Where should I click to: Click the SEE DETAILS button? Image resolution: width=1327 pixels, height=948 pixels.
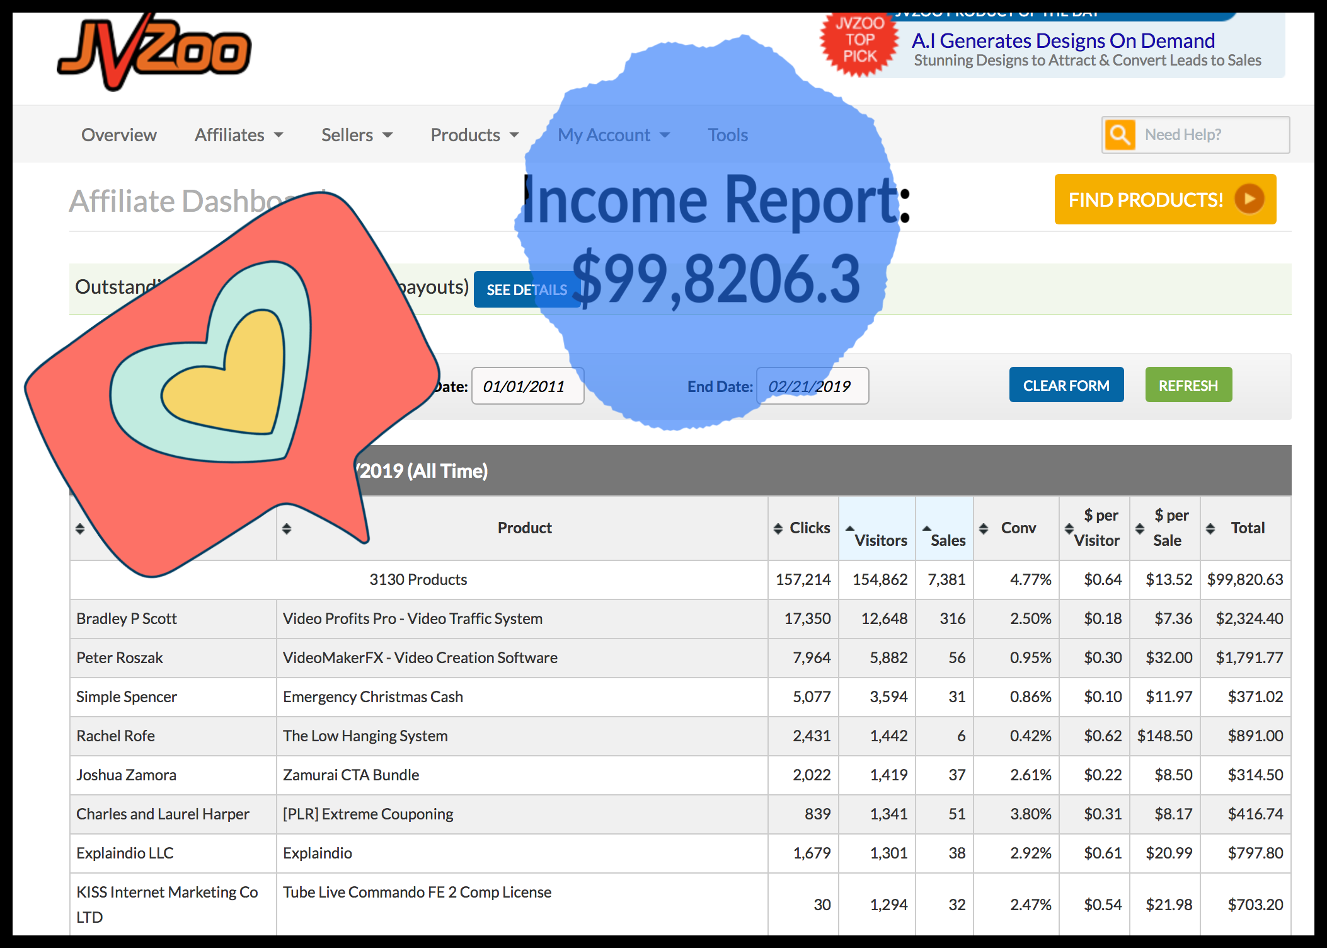tap(527, 289)
